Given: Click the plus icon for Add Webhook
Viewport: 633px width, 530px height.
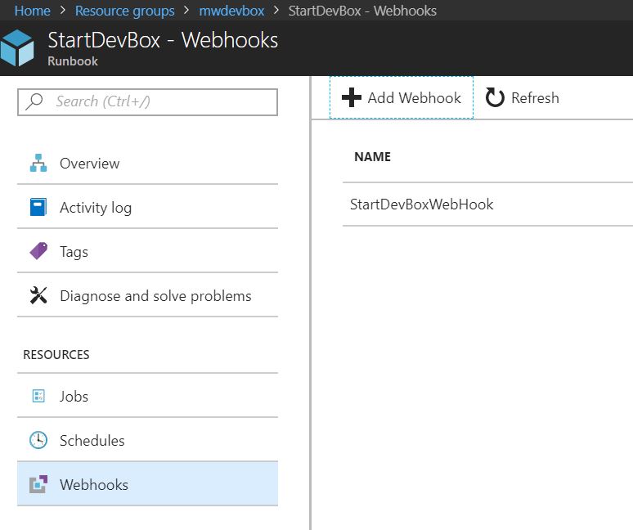Looking at the screenshot, I should 351,97.
